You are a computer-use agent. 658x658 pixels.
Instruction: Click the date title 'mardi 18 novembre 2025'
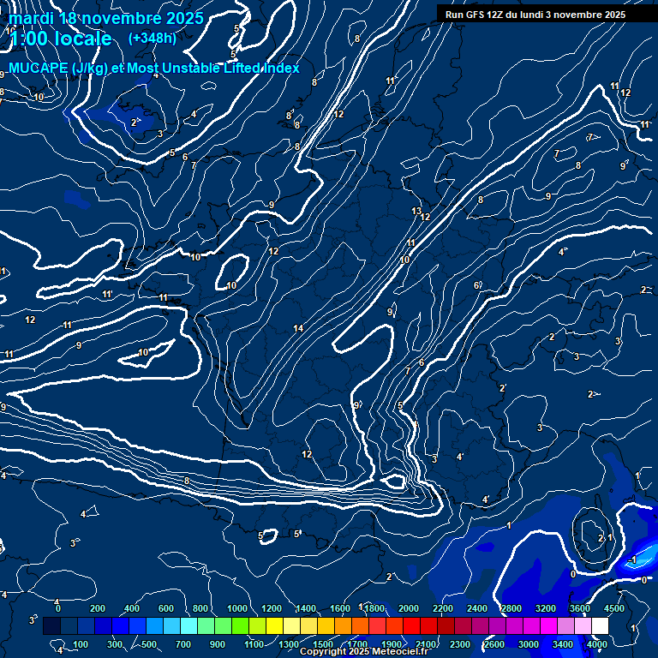point(105,19)
